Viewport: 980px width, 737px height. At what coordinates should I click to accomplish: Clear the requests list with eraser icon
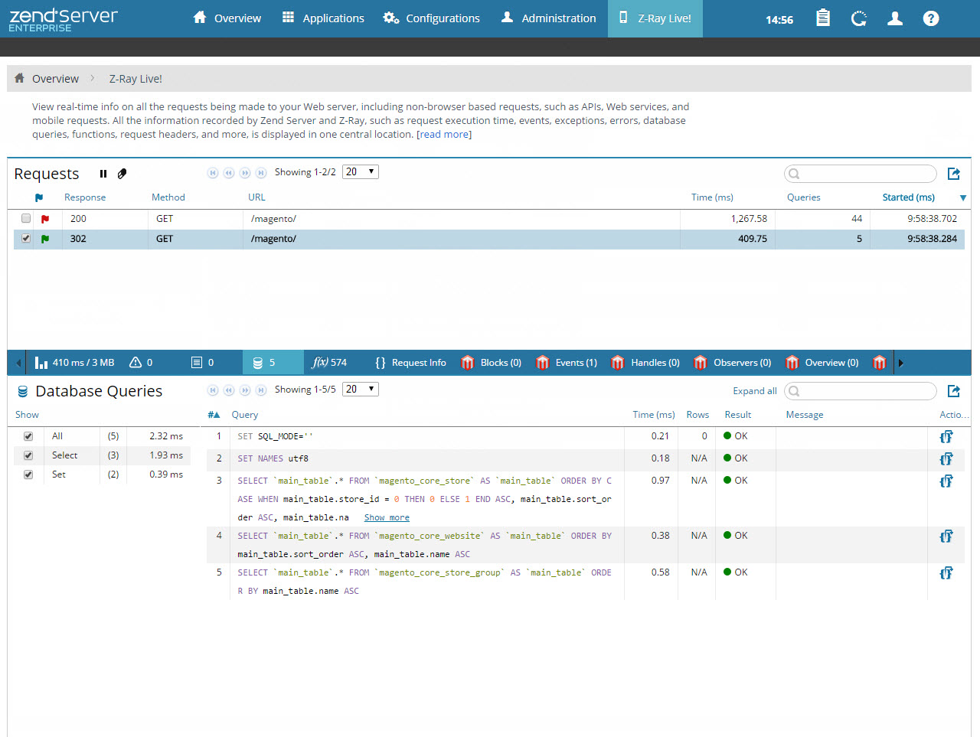tap(122, 174)
